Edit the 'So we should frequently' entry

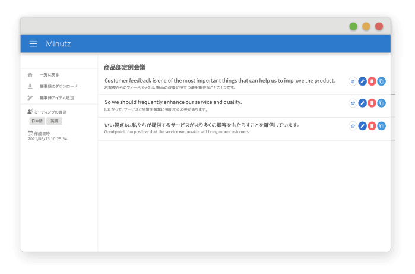point(362,103)
